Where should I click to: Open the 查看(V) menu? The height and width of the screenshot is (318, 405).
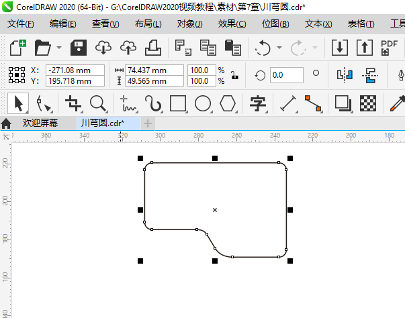105,24
